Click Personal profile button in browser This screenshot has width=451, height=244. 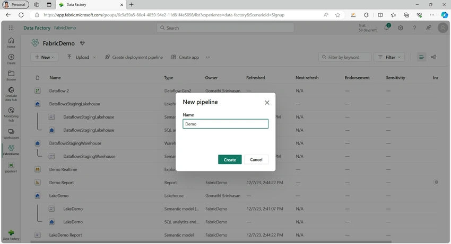(x=15, y=5)
